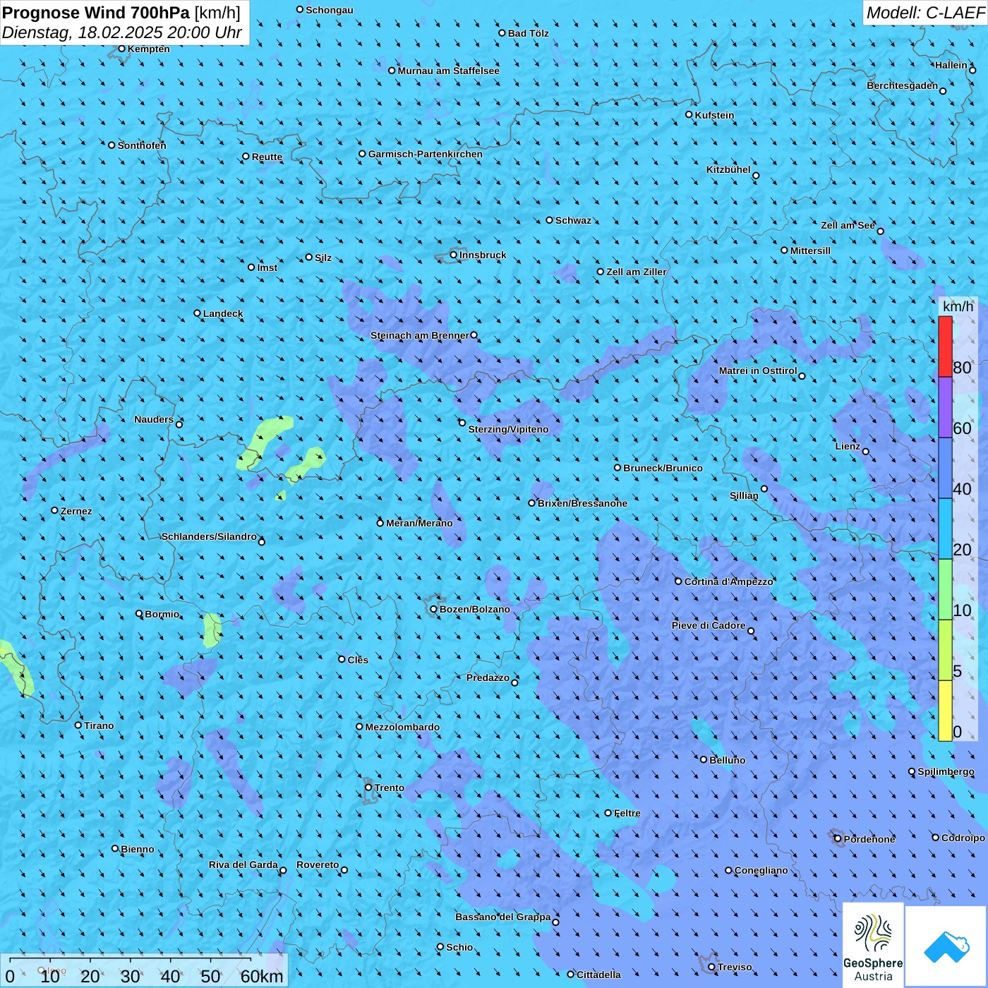Image resolution: width=988 pixels, height=988 pixels.
Task: Click the 'Cortina d'Ampezzo' map label
Action: [x=729, y=582]
